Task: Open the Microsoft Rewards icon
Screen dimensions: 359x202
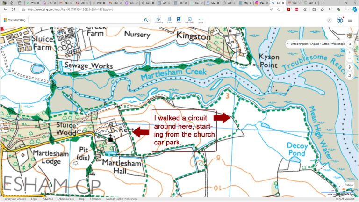Action: click(x=340, y=20)
